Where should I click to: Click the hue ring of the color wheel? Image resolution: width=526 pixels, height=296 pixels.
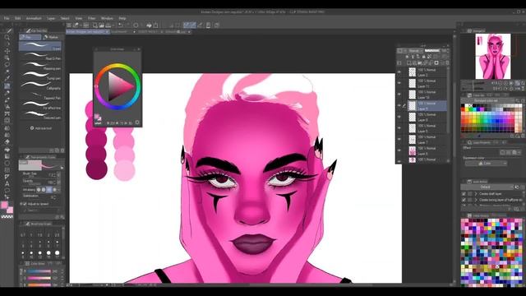click(x=118, y=66)
